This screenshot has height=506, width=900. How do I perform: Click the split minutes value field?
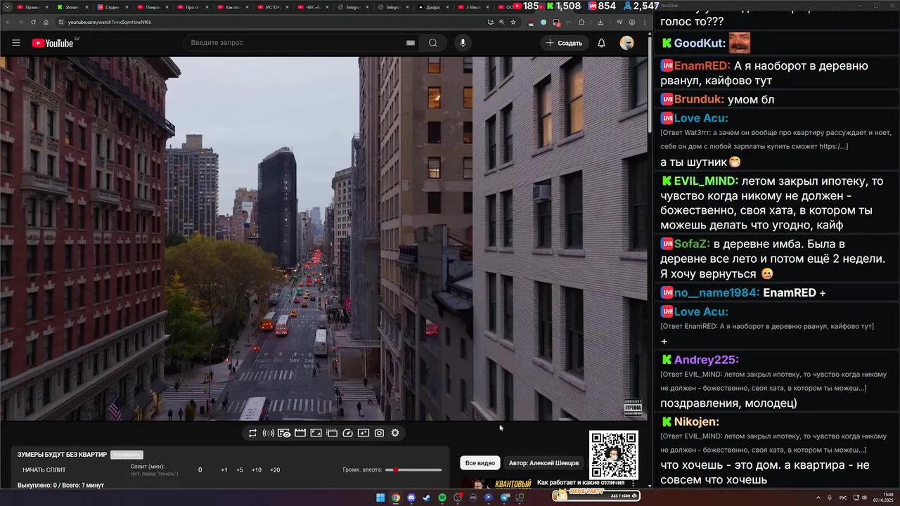[200, 470]
